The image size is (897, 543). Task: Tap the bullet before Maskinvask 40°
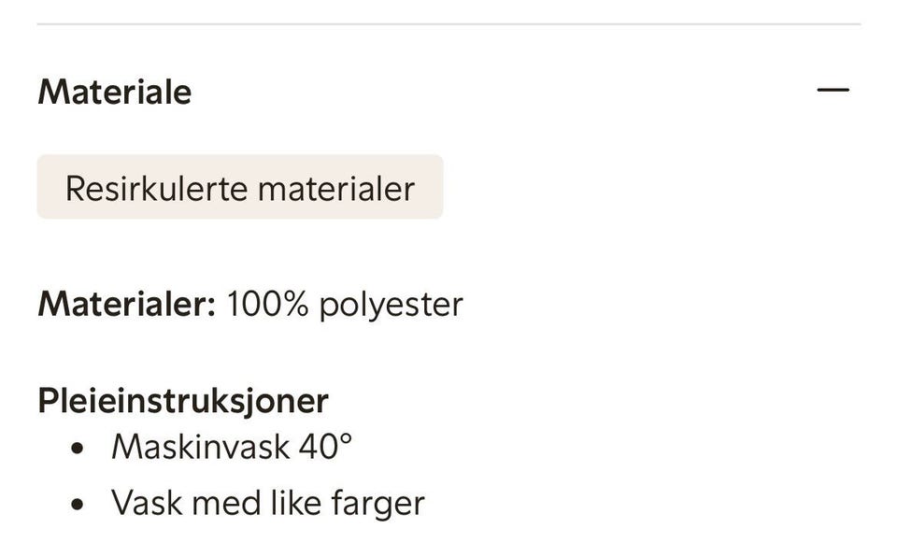click(x=77, y=446)
